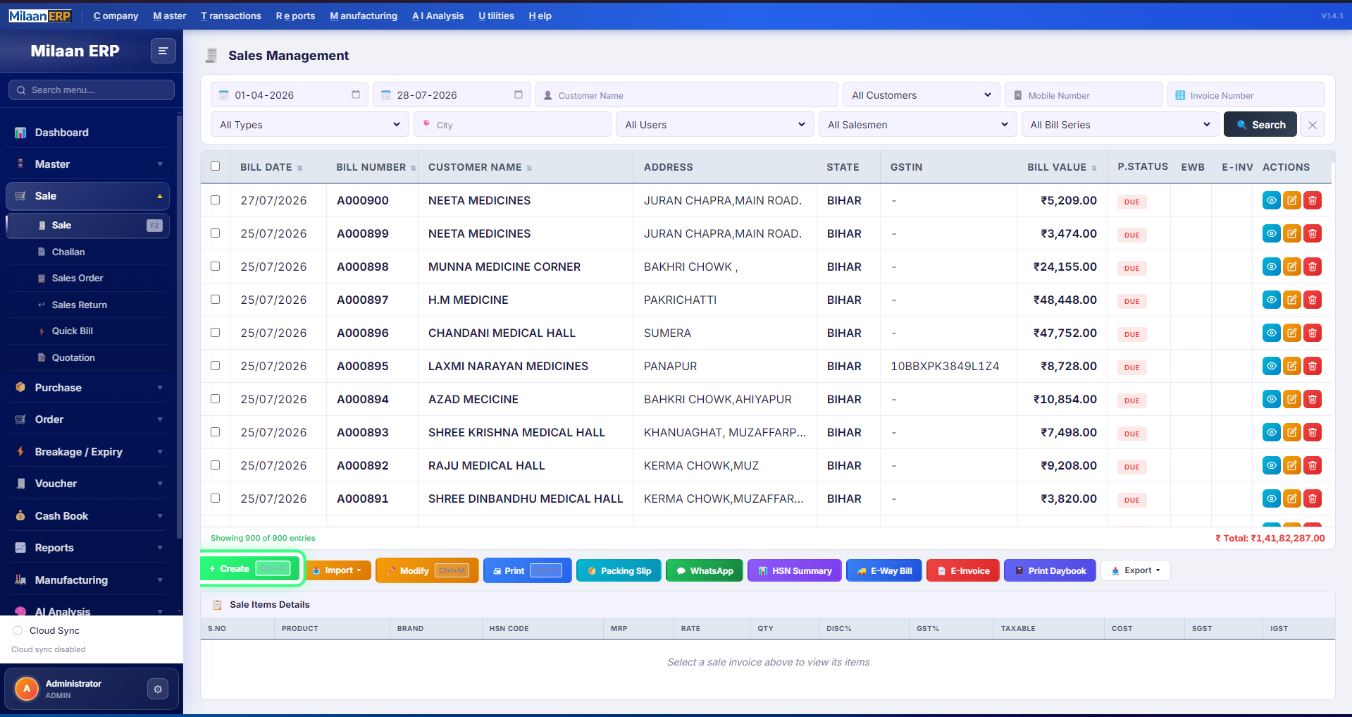Click the WhatsApp button
This screenshot has width=1352, height=717.
point(705,570)
